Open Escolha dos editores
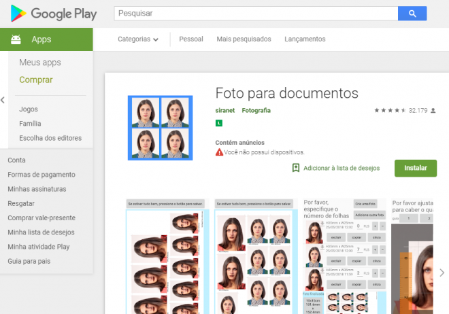Viewport: 449px width, 314px height. [50, 138]
